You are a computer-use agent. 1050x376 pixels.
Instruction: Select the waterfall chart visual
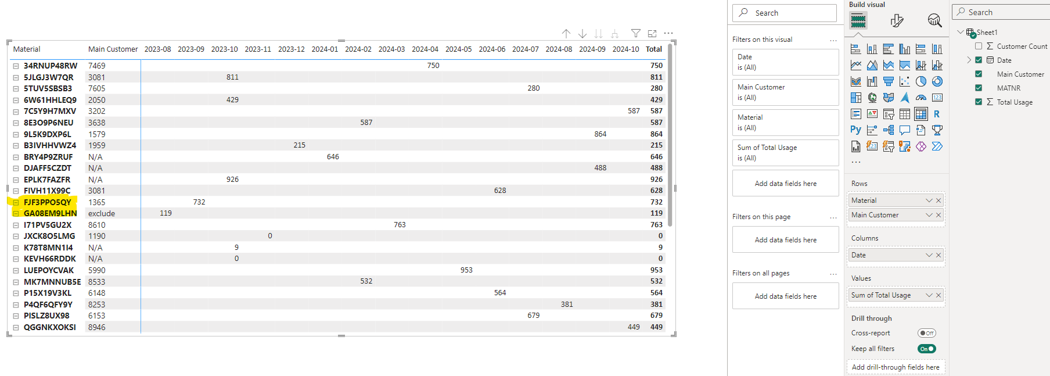[x=872, y=82]
